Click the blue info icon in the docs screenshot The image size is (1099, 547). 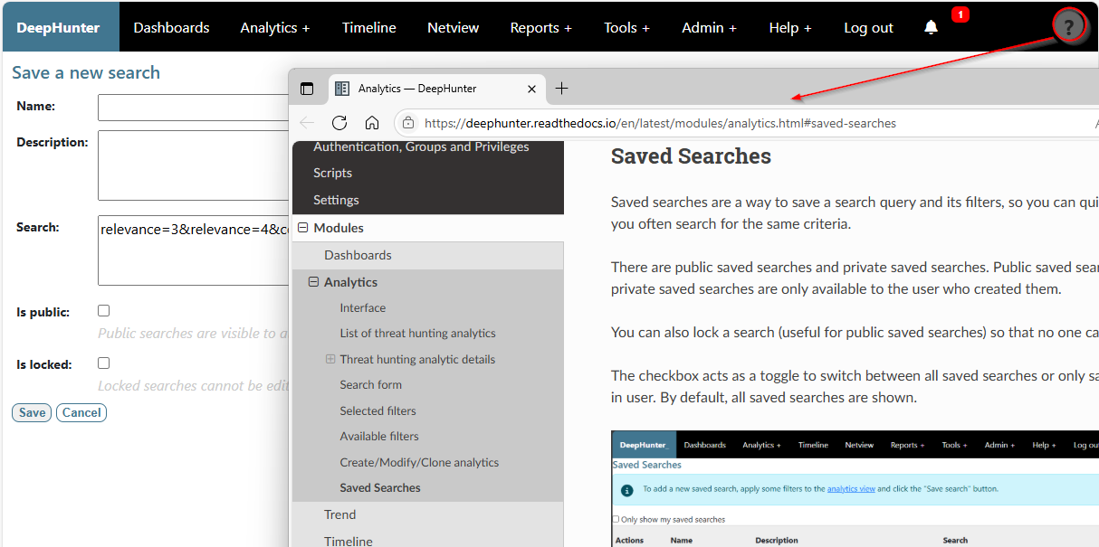[626, 489]
